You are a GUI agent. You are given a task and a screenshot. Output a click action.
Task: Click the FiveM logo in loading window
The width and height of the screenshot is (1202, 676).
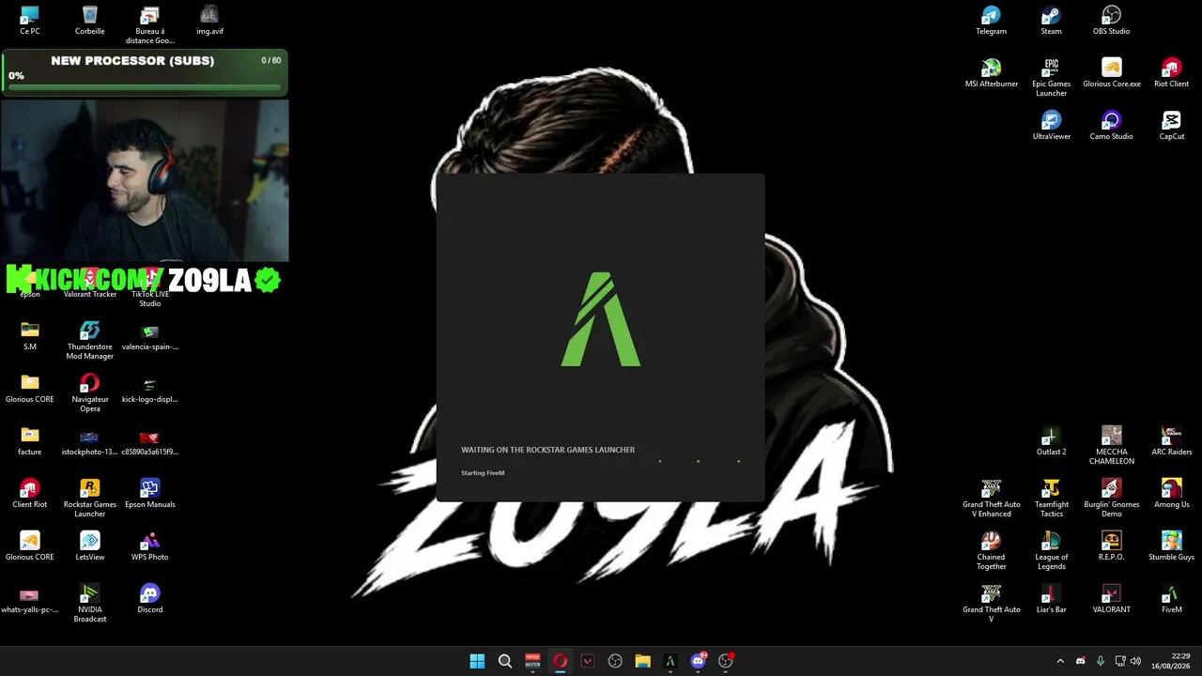[x=601, y=319]
